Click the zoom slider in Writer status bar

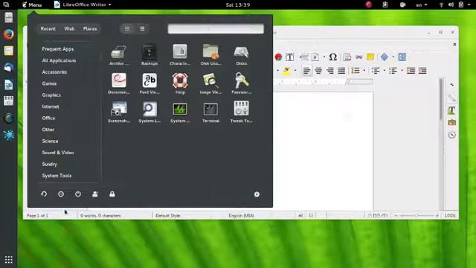point(416,215)
